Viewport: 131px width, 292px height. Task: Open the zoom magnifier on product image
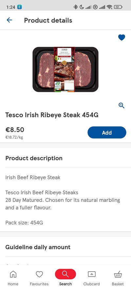tap(122, 105)
